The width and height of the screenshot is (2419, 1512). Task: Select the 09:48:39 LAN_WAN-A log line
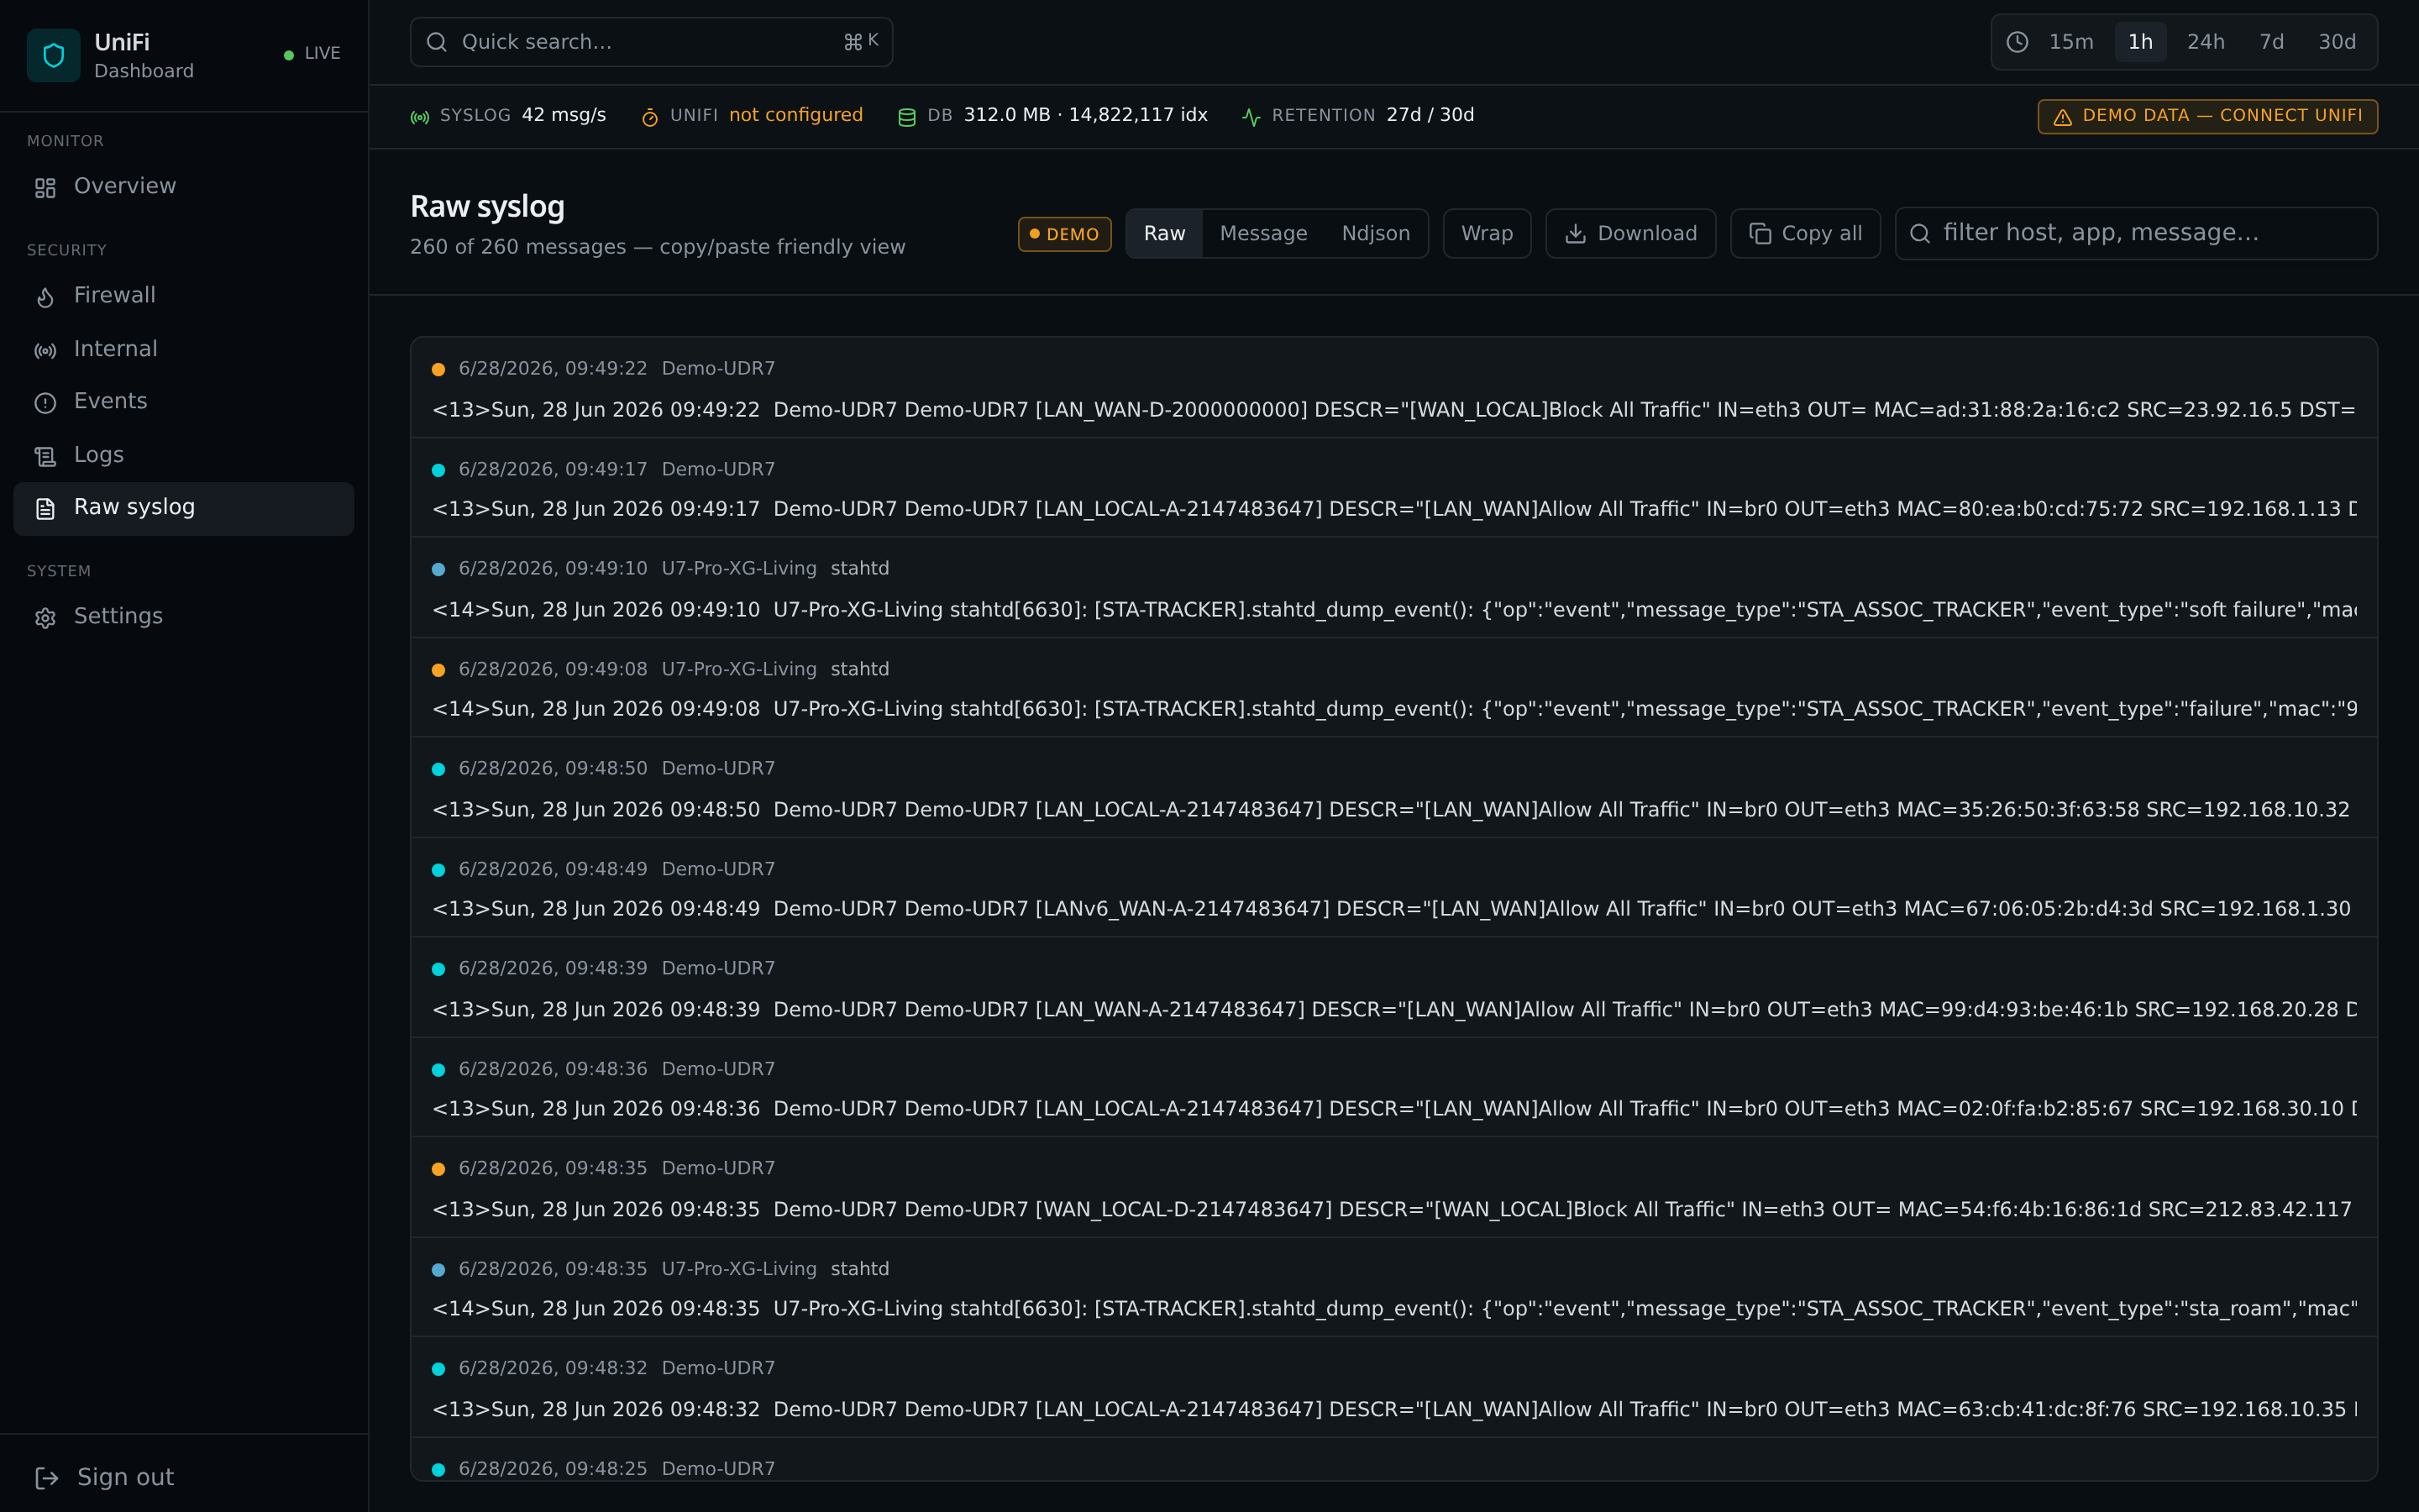(x=1393, y=988)
